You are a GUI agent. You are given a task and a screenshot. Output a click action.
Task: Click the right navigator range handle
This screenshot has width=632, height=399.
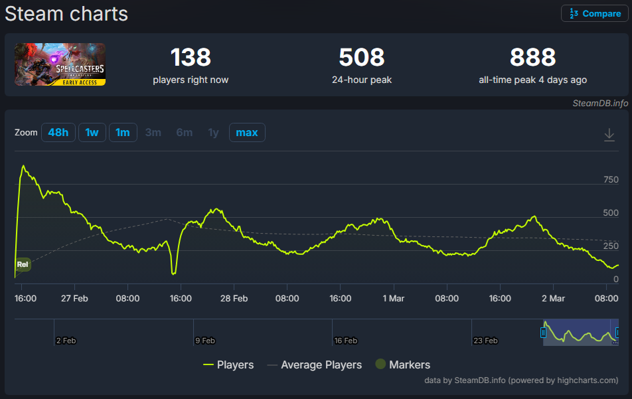coord(617,333)
